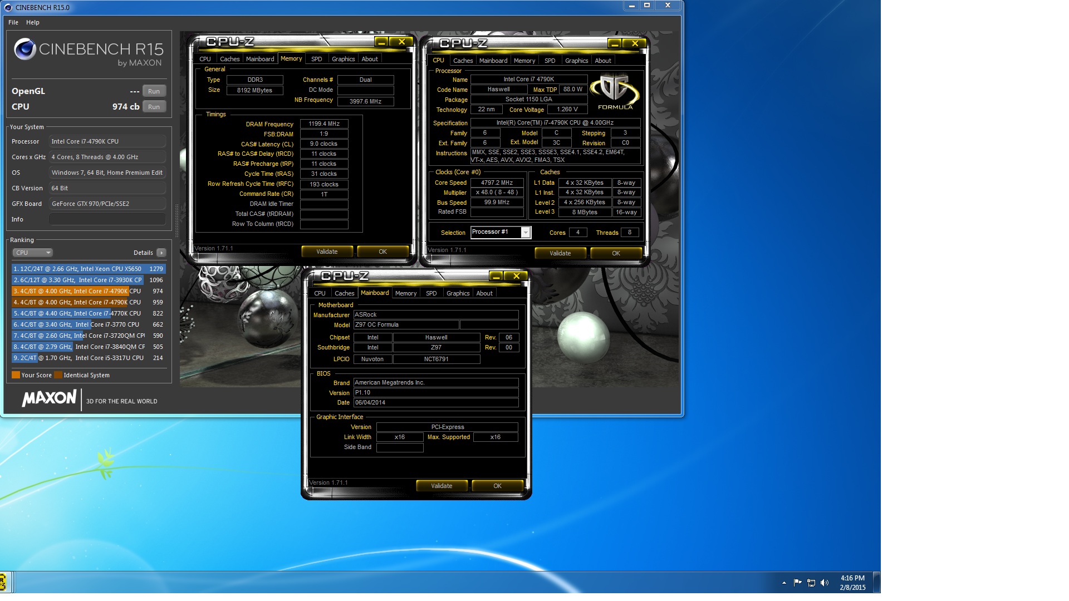Select CPU tab in Memory CPU-Z window

205,59
